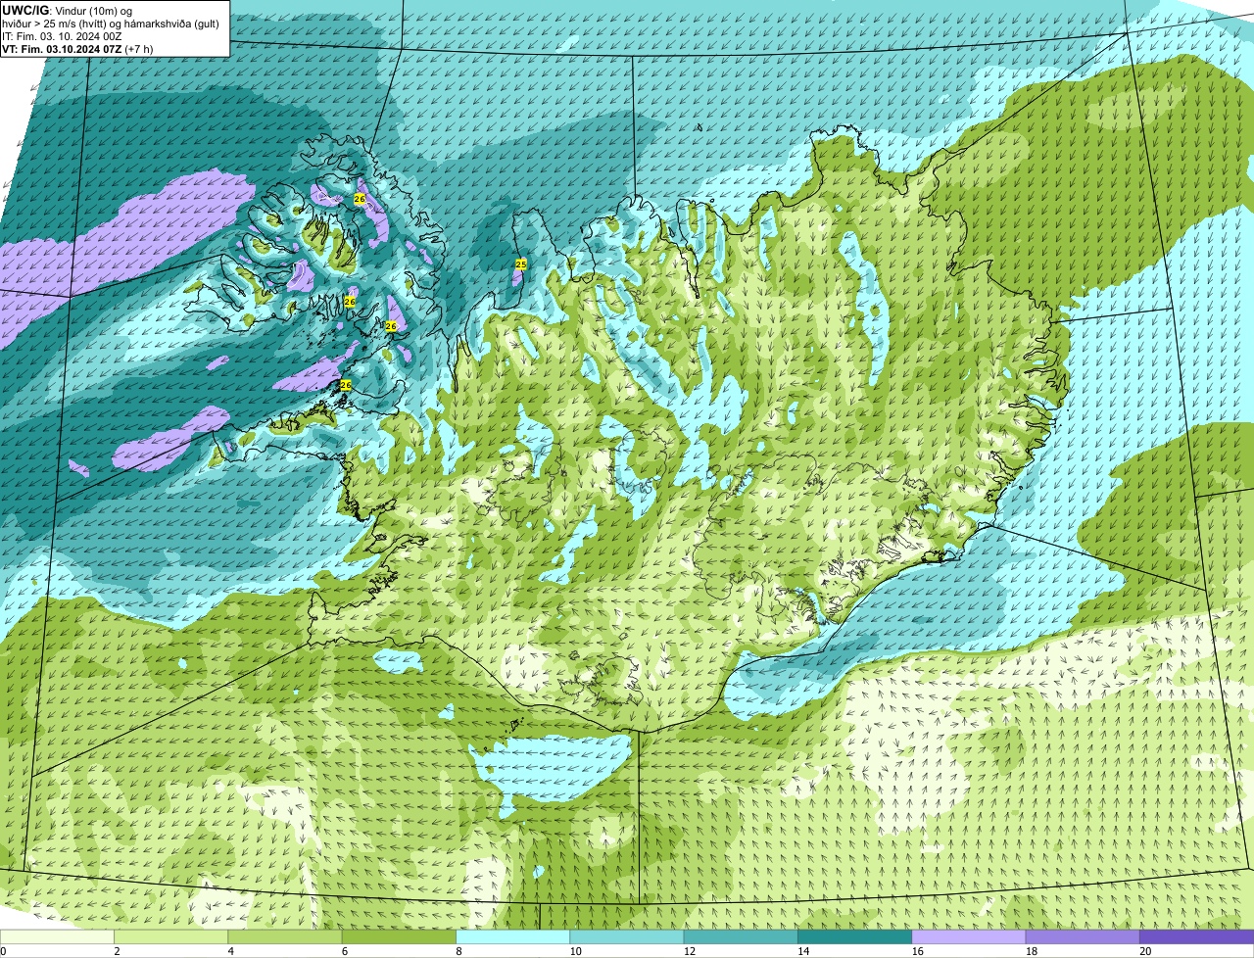Click the 0–2 m/s palest legend swatch
Viewport: 1254px width, 958px height.
[57, 936]
